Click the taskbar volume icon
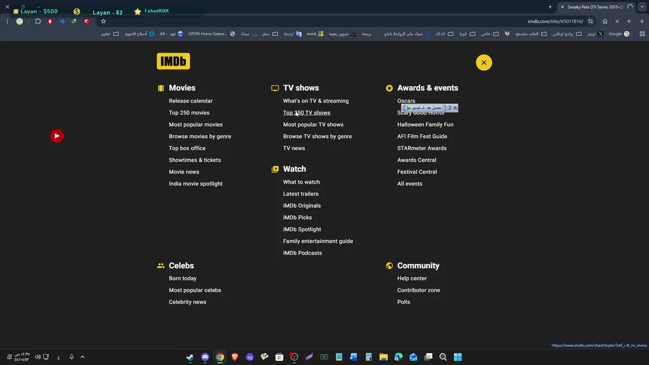Screen dimensions: 649x365 [38, 357]
